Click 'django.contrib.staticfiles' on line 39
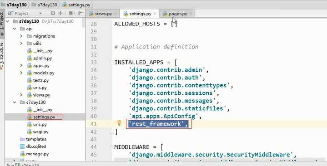This screenshot has width=327, height=166. 177,108
